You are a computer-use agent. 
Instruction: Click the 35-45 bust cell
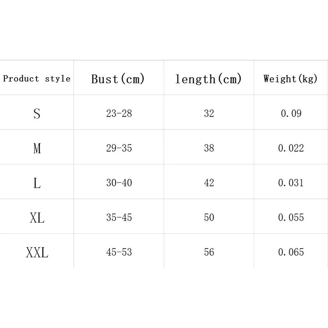click(x=119, y=217)
